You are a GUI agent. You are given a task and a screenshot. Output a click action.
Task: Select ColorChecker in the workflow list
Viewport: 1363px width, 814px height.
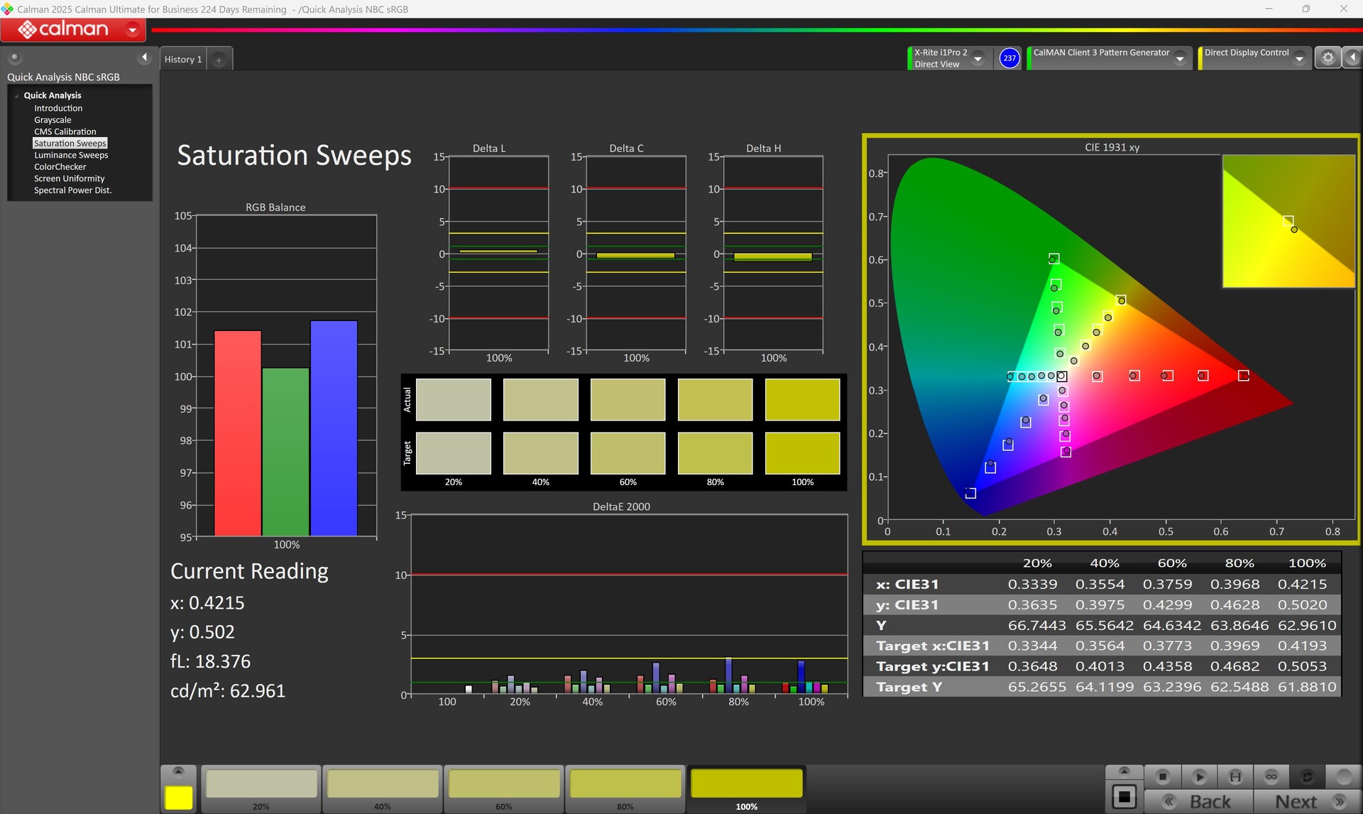click(60, 167)
